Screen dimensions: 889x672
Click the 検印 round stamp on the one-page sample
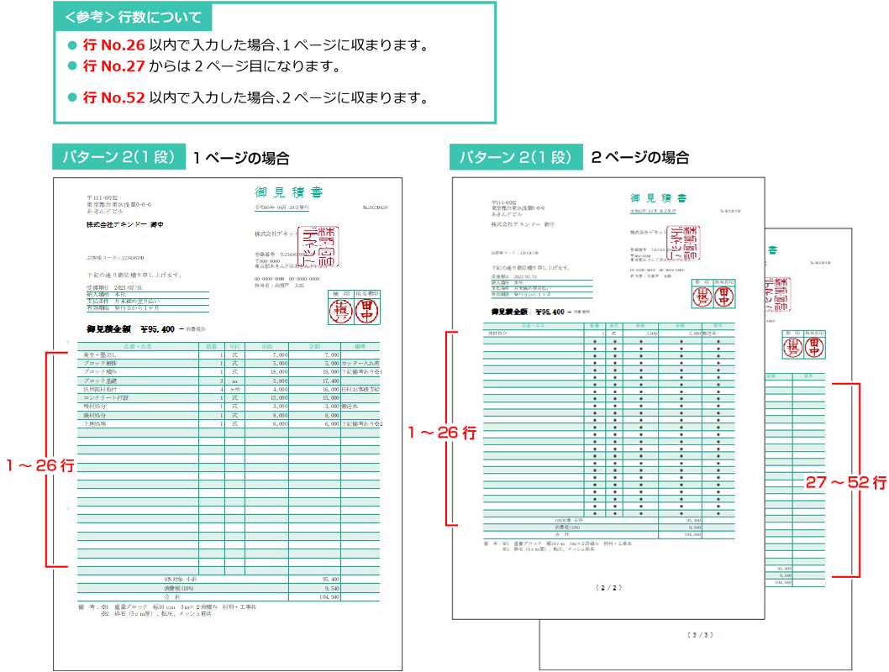pyautogui.click(x=341, y=311)
